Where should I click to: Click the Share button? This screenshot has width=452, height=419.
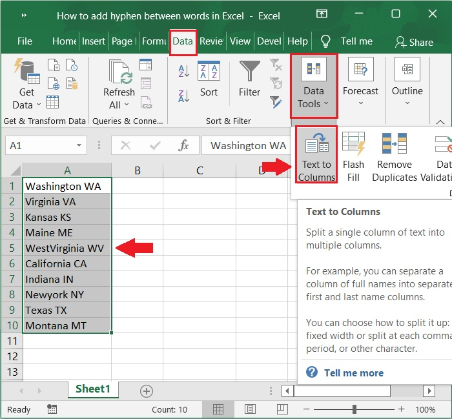click(x=414, y=42)
